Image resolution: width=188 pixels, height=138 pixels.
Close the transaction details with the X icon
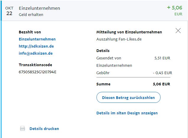point(178,30)
